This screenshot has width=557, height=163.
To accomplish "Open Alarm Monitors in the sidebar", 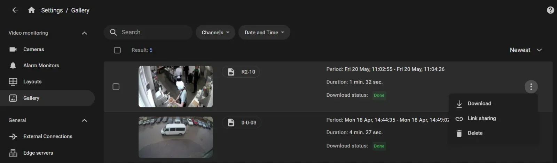I will pyautogui.click(x=47, y=66).
